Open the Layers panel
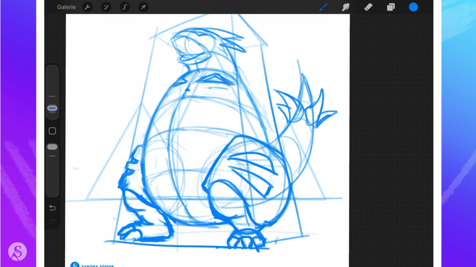The image size is (476, 267). (391, 7)
